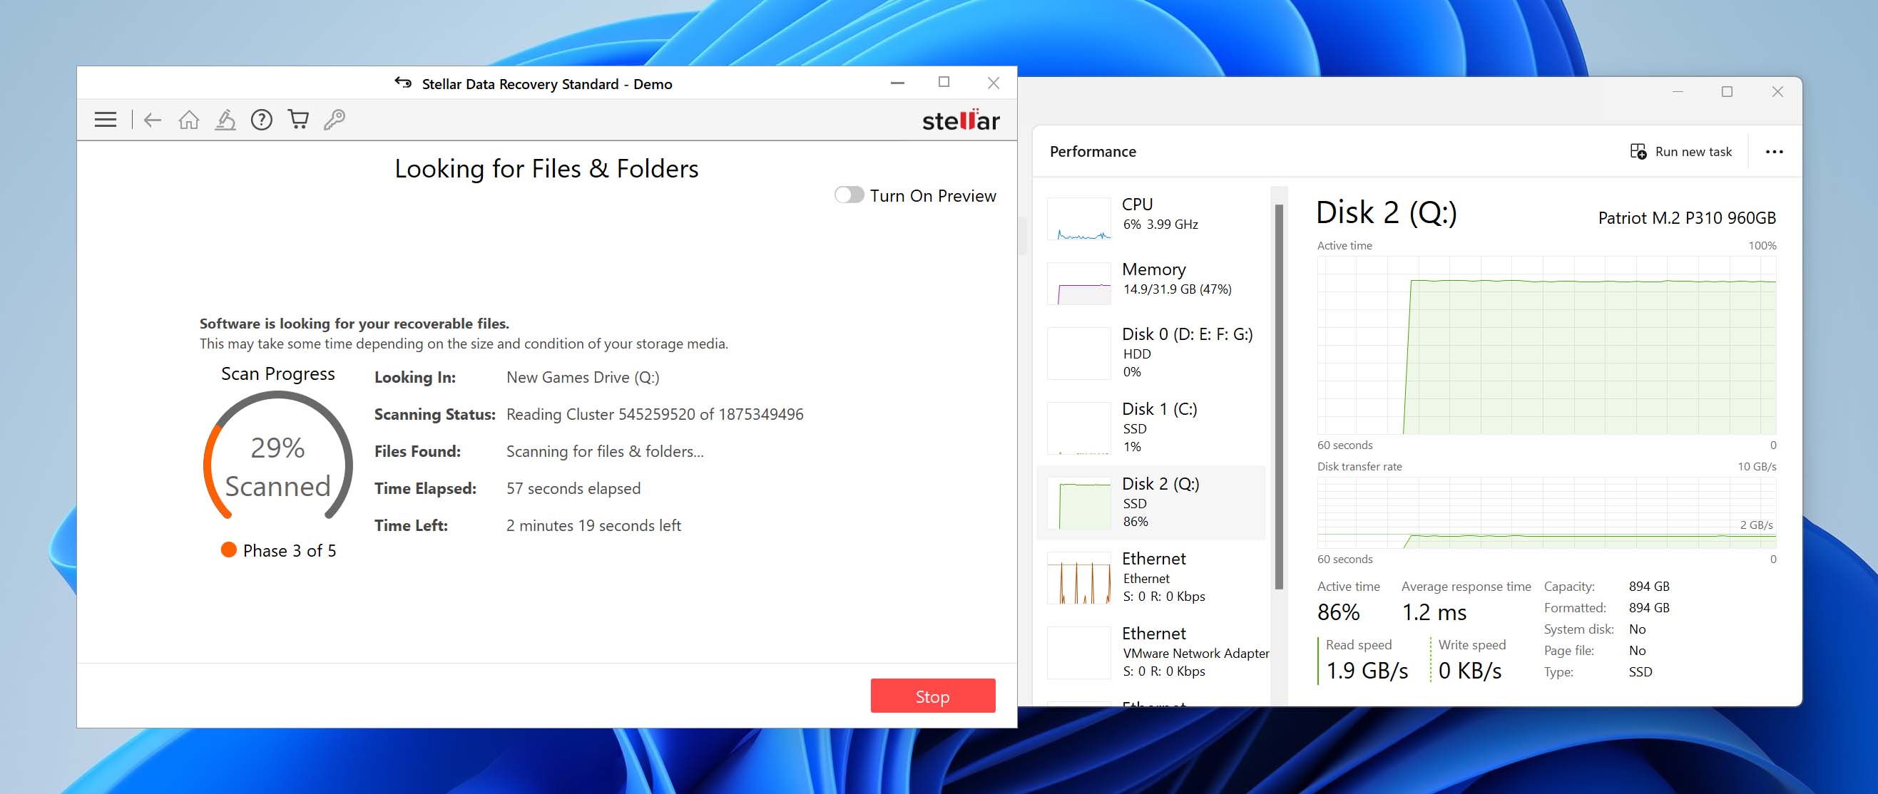Viewport: 1878px width, 794px height.
Task: Click the 1.2 ms response time value
Action: pos(1434,612)
